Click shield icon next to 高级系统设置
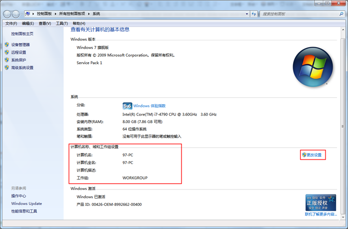Image resolution: width=348 pixels, height=229 pixels. [7, 67]
